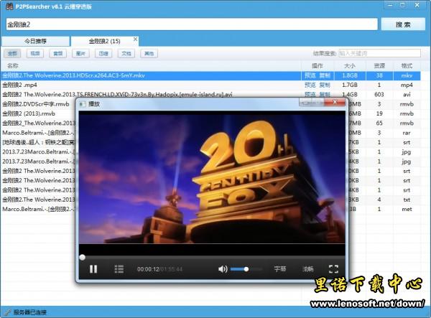
Task: Click the 1.8GB size cell
Action: pos(350,75)
